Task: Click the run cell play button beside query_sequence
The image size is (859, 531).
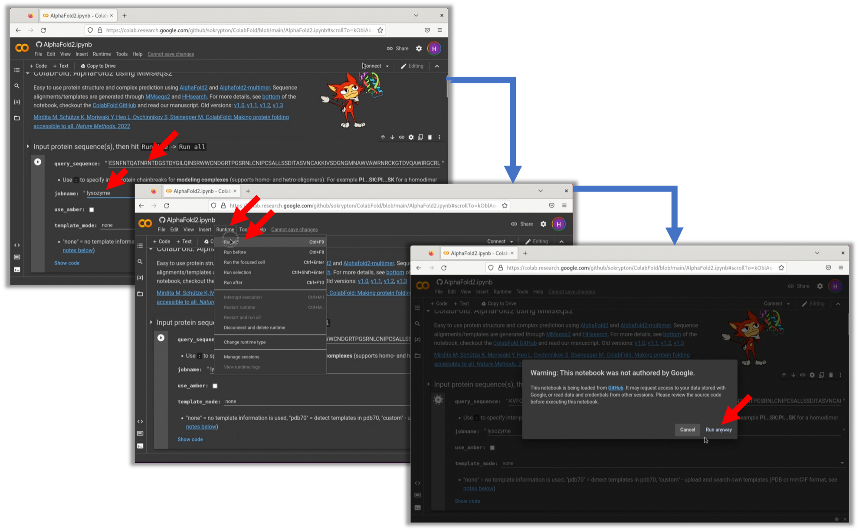Action: click(38, 162)
